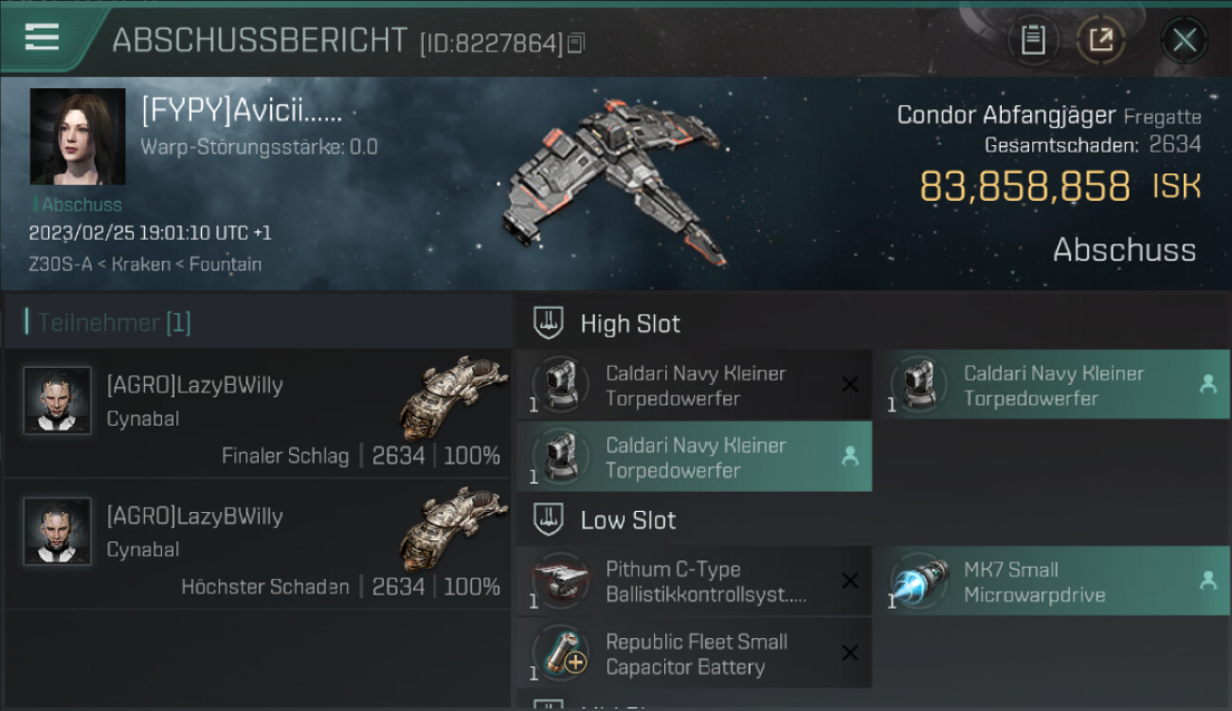The width and height of the screenshot is (1232, 711).
Task: Open the LazyBWilly portrait in Höchster Schaden row
Action: pyautogui.click(x=58, y=532)
